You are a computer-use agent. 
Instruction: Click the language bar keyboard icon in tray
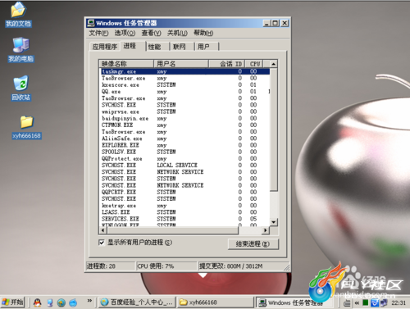point(347,302)
